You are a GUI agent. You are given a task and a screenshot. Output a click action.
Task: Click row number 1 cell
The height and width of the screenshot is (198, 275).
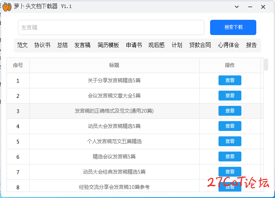click(18, 81)
